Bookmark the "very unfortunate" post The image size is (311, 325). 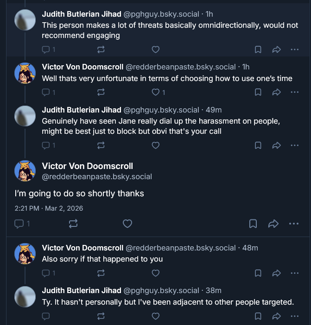tap(258, 92)
